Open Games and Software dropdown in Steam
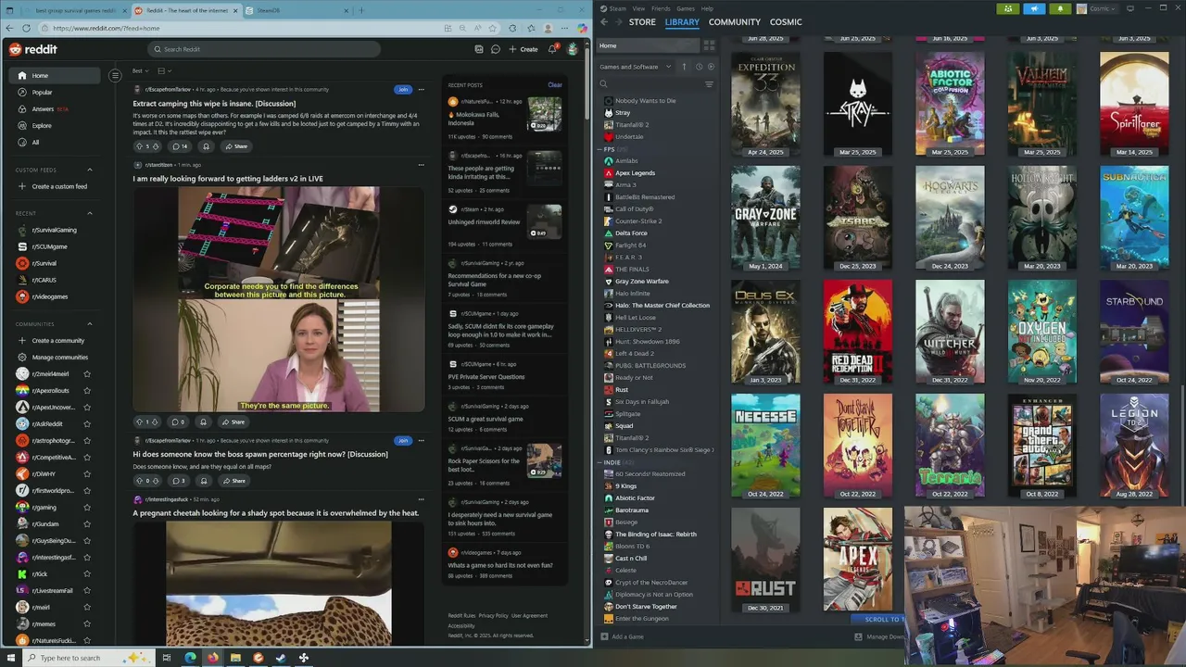The width and height of the screenshot is (1186, 667). [x=635, y=67]
